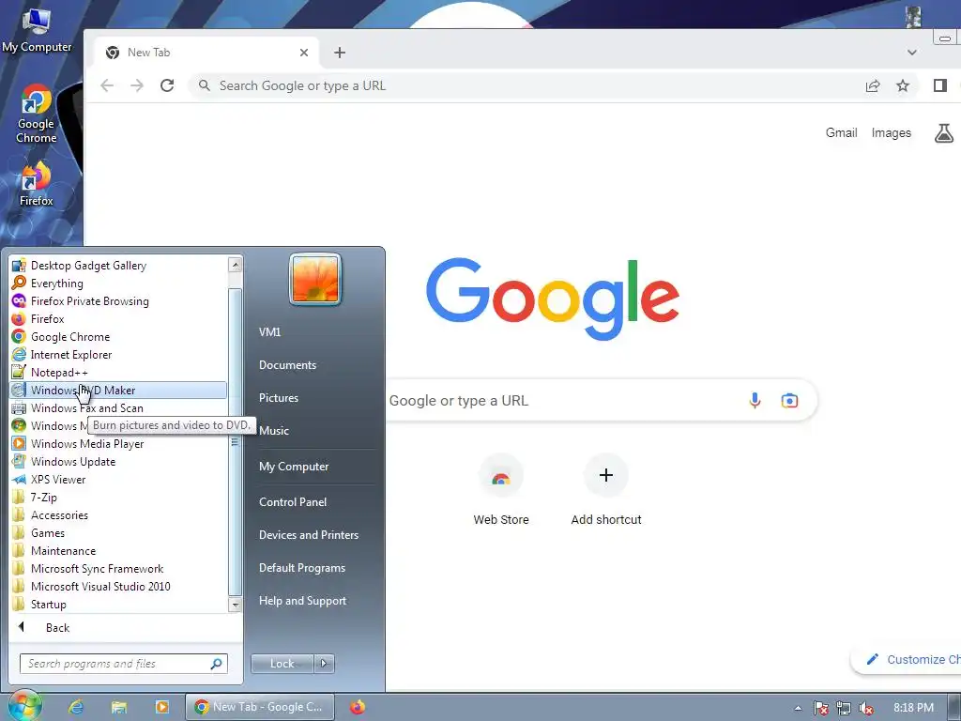
Task: Bookmark this tab with the star icon
Action: [902, 85]
